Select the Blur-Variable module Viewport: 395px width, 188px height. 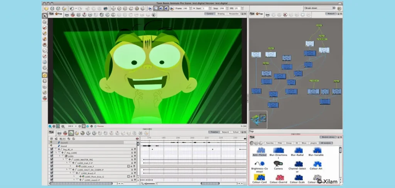tap(316, 152)
